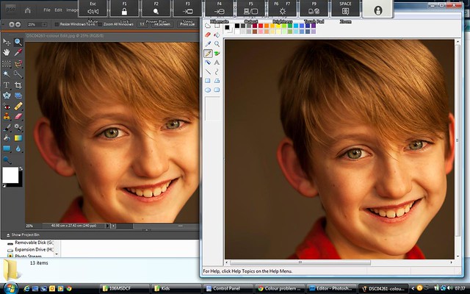
Task: Select the Ellipse shape tool in Paint
Action: tap(208, 90)
